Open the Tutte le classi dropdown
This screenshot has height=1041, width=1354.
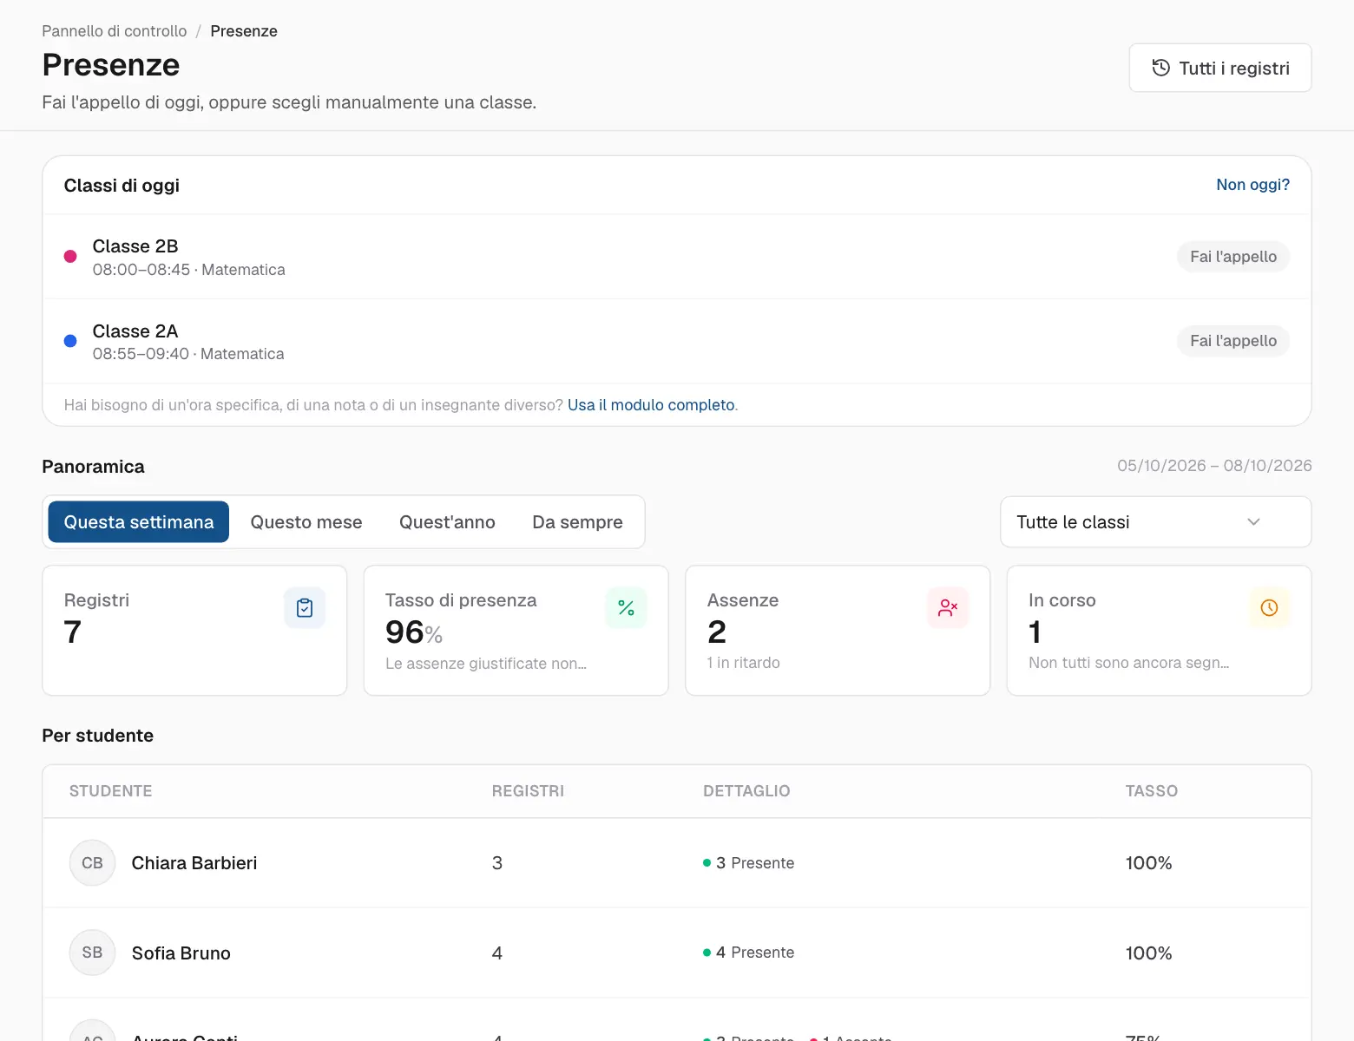click(x=1155, y=522)
